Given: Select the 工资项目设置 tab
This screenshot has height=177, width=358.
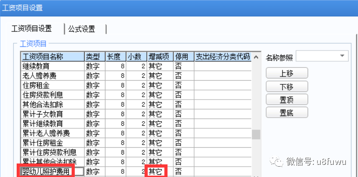Looking at the screenshot, I should tap(32, 29).
